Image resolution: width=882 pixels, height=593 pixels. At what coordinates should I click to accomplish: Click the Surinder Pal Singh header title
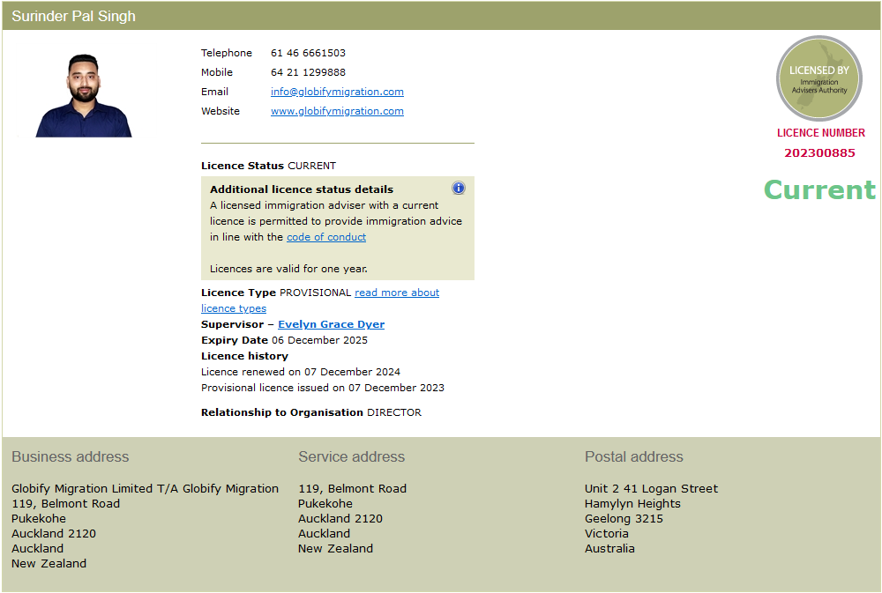(x=74, y=17)
